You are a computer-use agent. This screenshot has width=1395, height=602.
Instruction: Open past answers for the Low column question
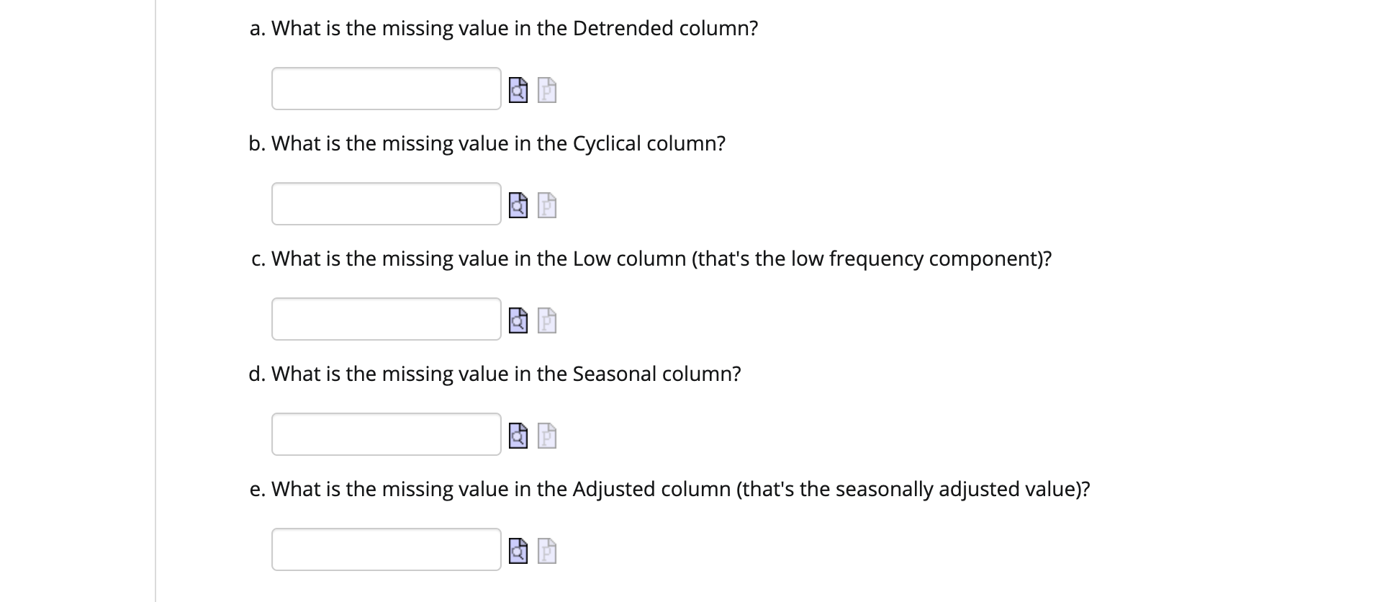tap(546, 320)
